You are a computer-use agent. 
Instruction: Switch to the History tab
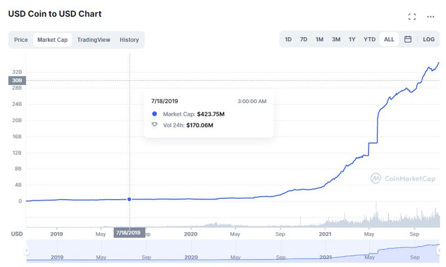click(x=129, y=40)
